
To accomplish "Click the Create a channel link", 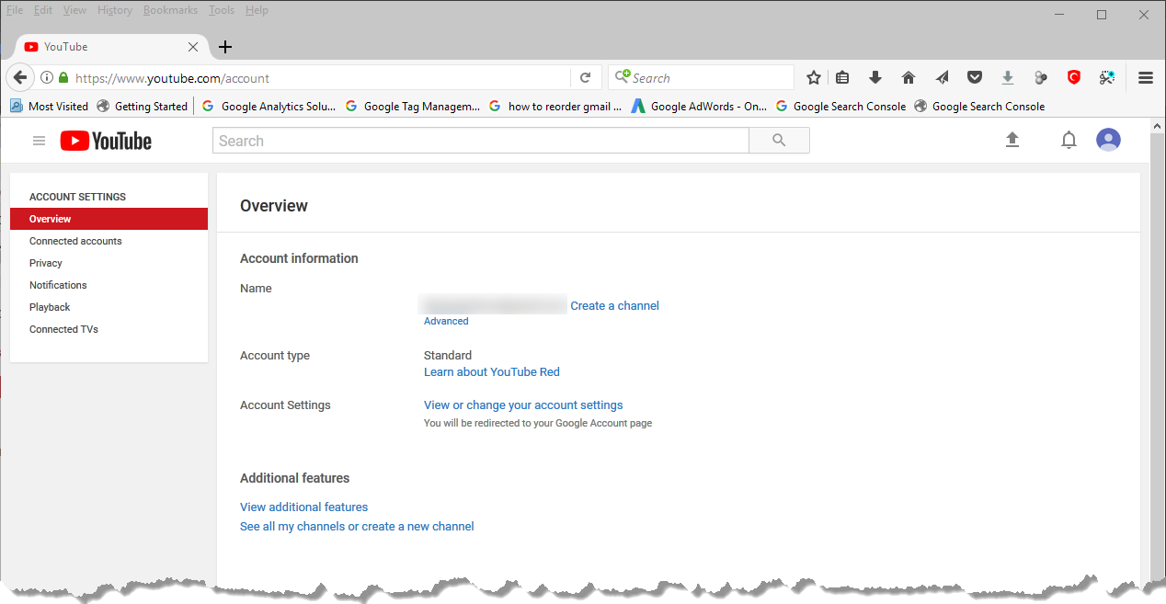I will pos(614,306).
